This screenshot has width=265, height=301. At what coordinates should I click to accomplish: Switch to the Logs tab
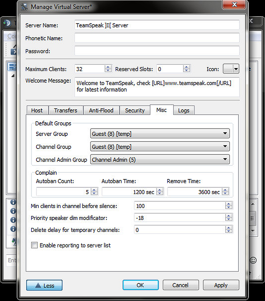pyautogui.click(x=184, y=110)
